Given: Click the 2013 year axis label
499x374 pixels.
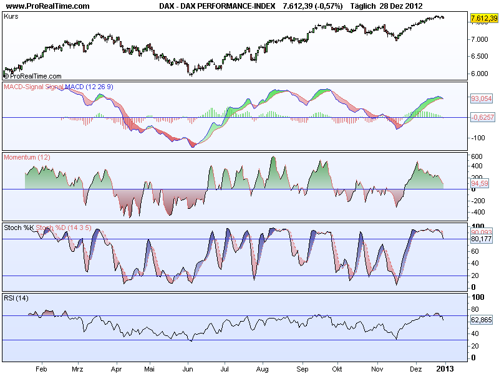Looking at the screenshot, I should 445,368.
